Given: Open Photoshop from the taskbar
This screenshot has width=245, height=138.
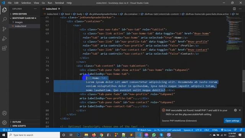Looking at the screenshot, I should (78, 135).
